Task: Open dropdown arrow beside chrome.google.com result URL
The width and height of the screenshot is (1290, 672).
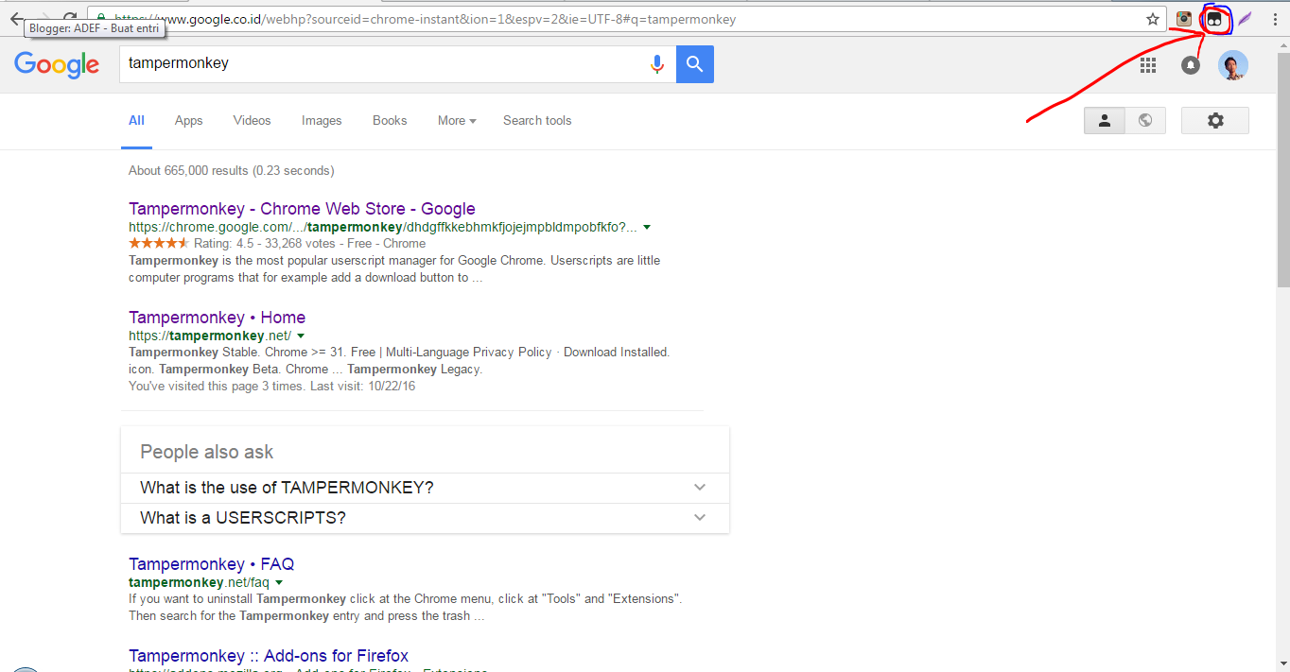Action: coord(646,228)
